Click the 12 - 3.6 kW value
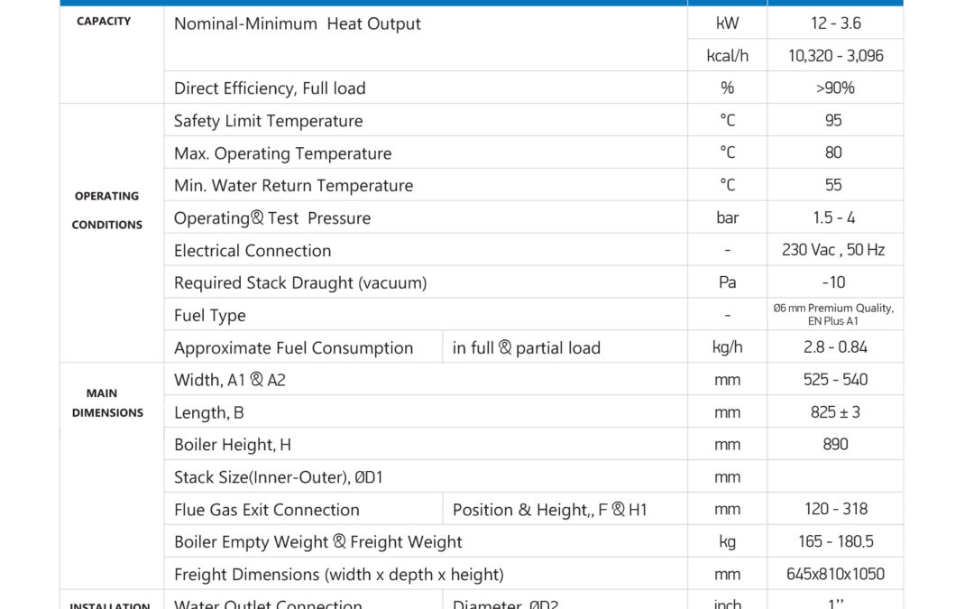 click(x=834, y=23)
